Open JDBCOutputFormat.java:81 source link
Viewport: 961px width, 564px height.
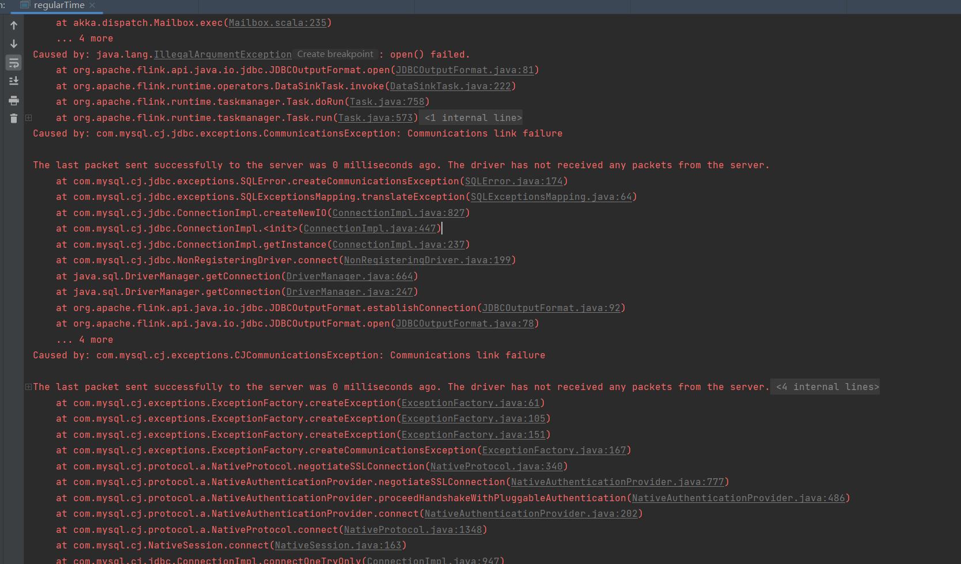465,70
